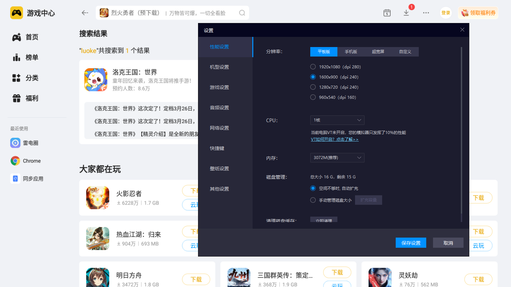This screenshot has width=511, height=287.
Task: Click the 烈火勇者 icon in search bar
Action: pyautogui.click(x=104, y=13)
